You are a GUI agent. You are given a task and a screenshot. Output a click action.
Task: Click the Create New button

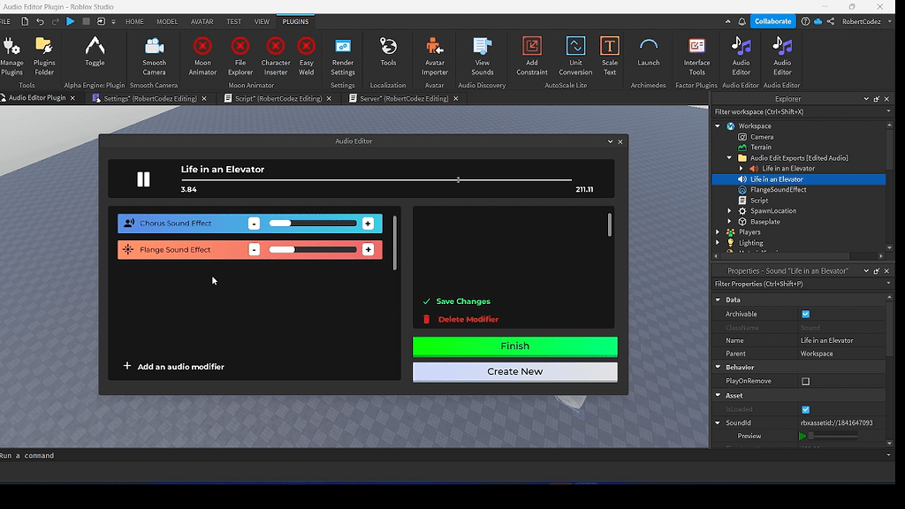pos(515,372)
